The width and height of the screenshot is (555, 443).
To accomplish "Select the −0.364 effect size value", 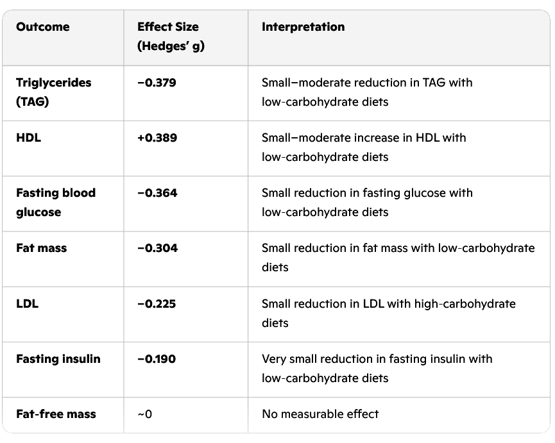I will 157,193.
